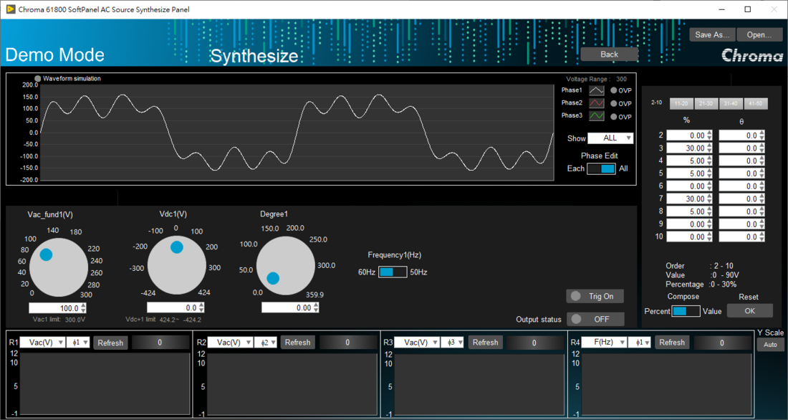Click harmonic 10 theta angle field
The height and width of the screenshot is (420, 788).
tap(739, 237)
